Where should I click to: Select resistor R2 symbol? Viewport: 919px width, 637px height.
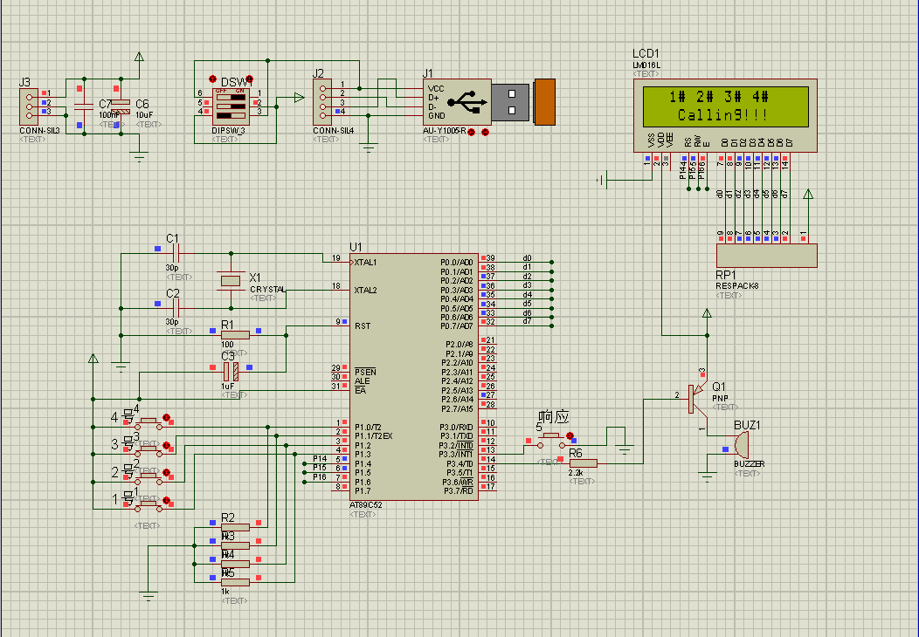point(236,528)
